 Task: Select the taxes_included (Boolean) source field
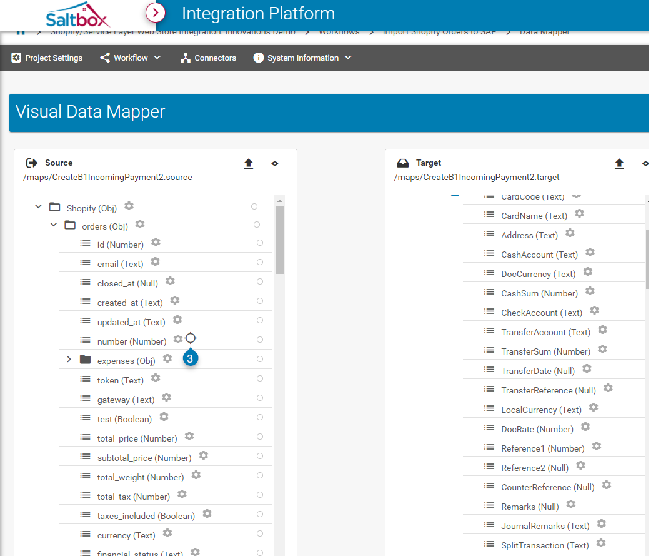(x=146, y=516)
